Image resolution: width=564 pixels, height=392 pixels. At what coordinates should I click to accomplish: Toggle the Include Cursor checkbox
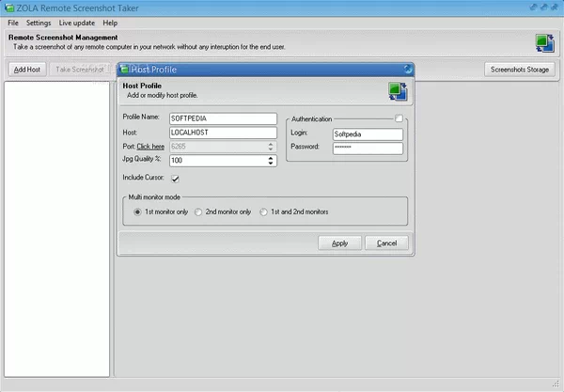tap(175, 179)
